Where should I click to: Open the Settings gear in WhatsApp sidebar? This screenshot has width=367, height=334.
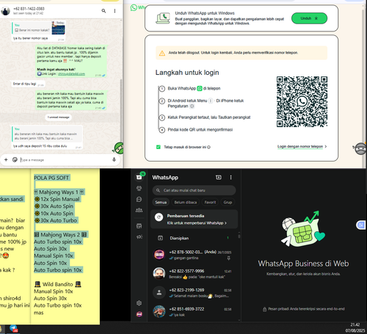[139, 303]
